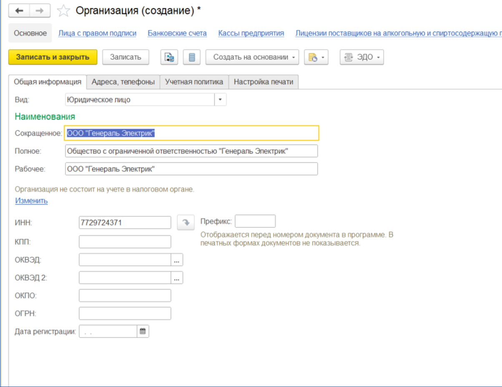Open the Создать на основании dropdown
Image resolution: width=502 pixels, height=387 pixels.
pos(252,57)
